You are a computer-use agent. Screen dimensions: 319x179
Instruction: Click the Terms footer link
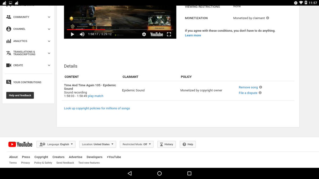tap(13, 163)
